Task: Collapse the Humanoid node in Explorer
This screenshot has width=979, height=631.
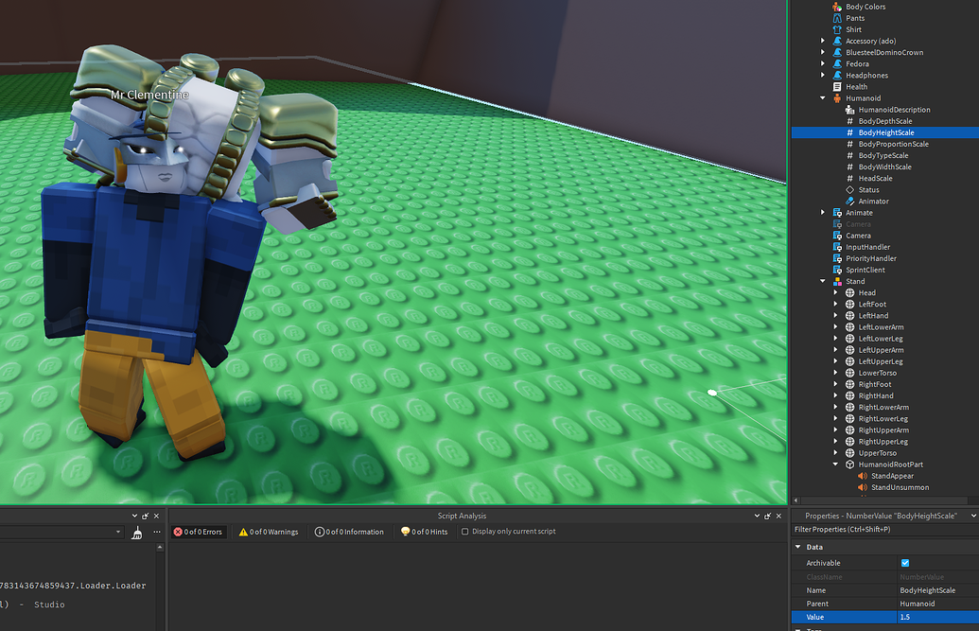Action: pos(822,97)
